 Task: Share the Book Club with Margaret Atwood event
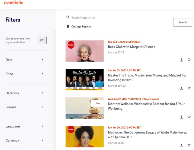click(x=181, y=60)
